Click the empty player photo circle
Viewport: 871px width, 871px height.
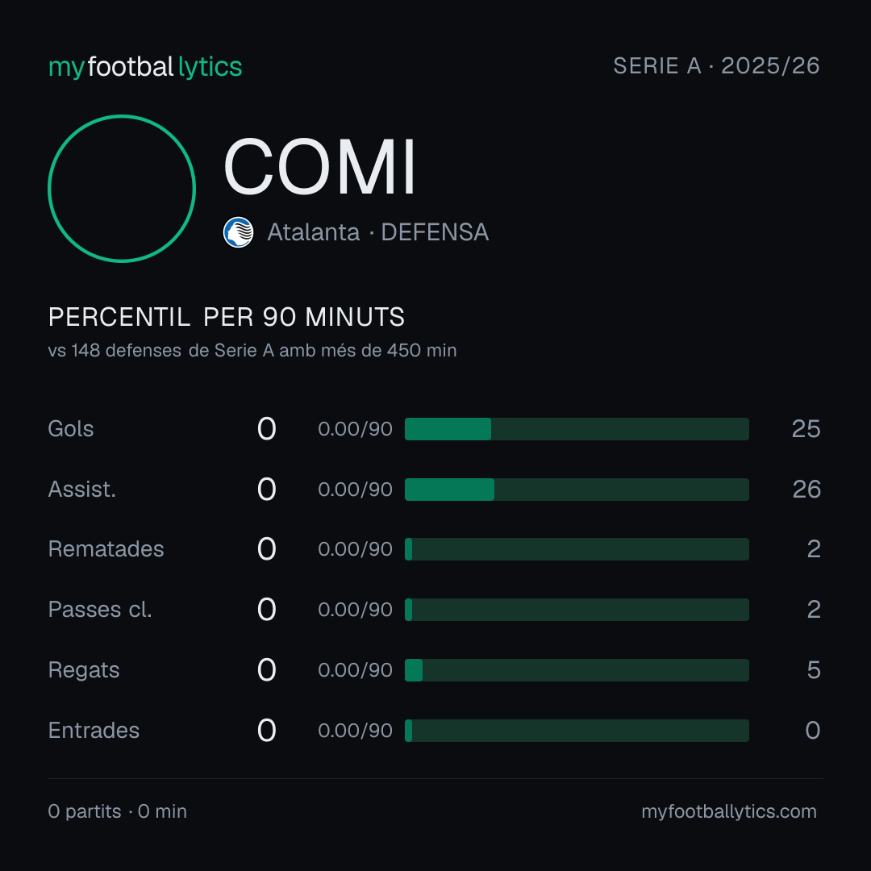[122, 188]
